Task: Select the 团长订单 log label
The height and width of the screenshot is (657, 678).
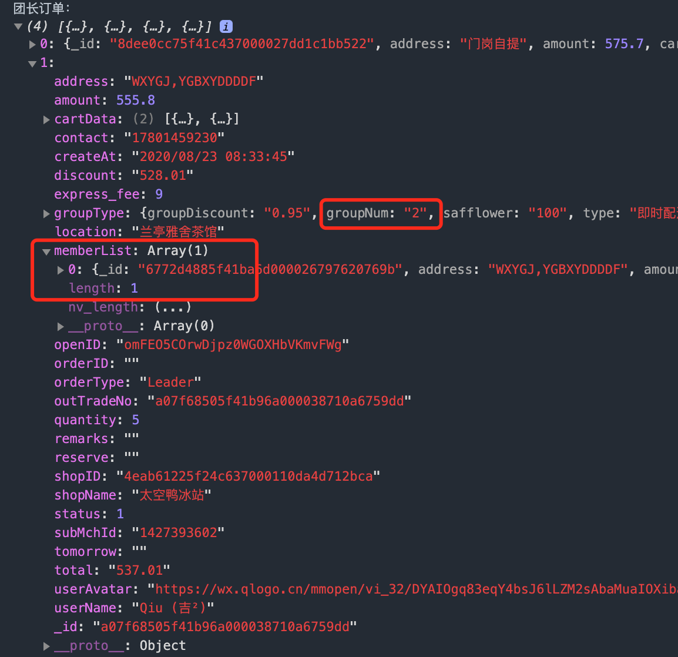Action: click(x=42, y=8)
